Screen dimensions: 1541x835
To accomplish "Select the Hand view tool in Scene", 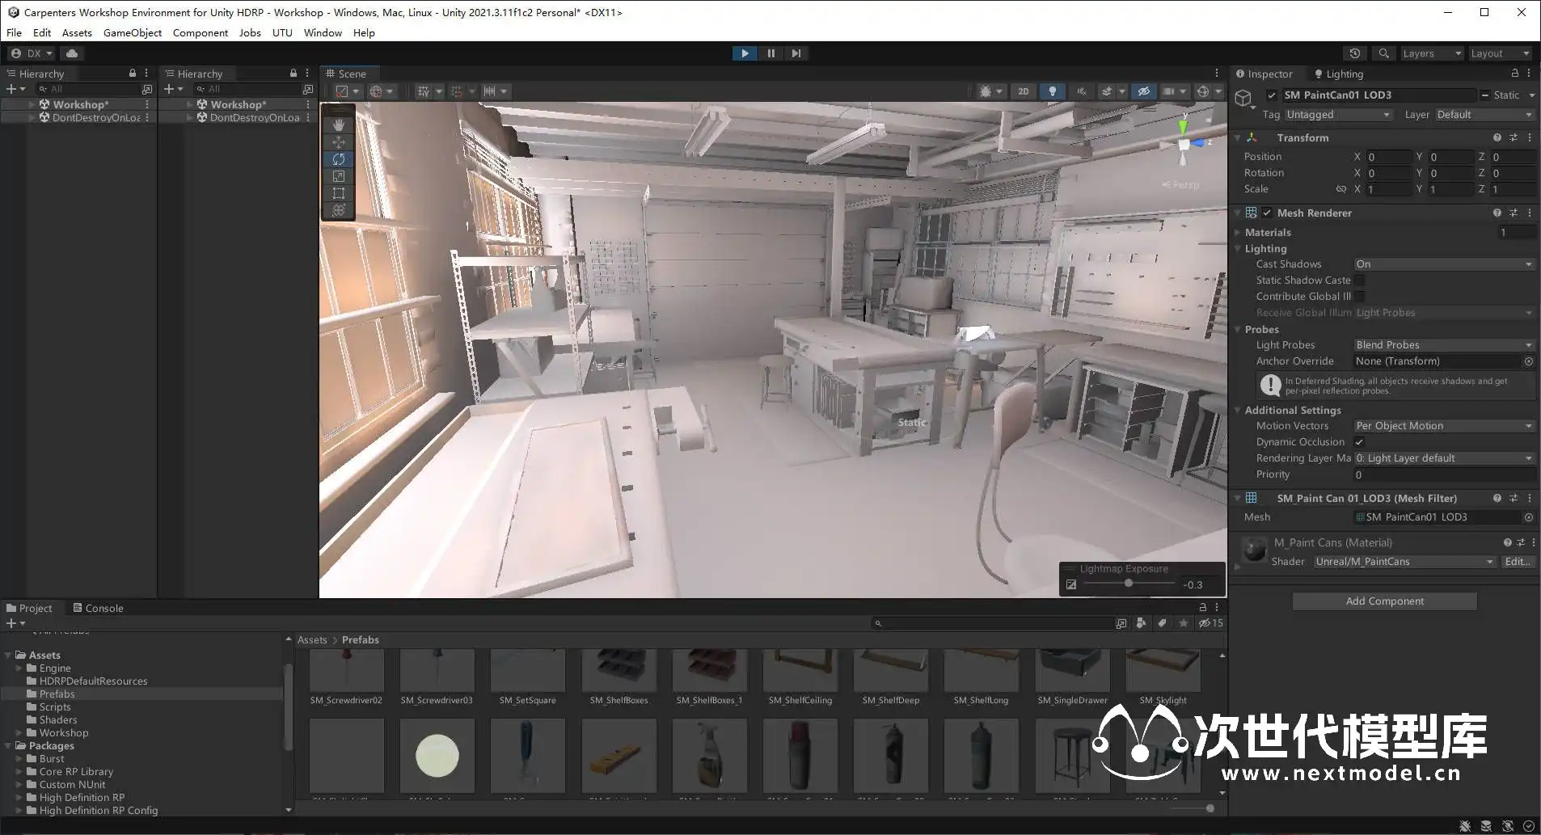I will click(339, 124).
